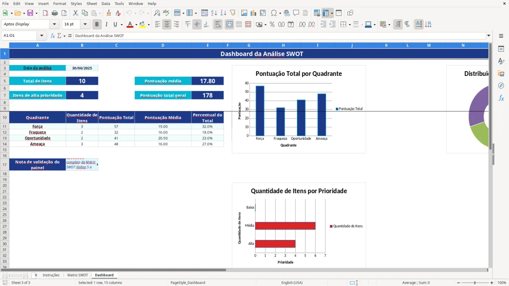Insert hyperlink globe icon
This screenshot has width=509, height=286.
287,13
